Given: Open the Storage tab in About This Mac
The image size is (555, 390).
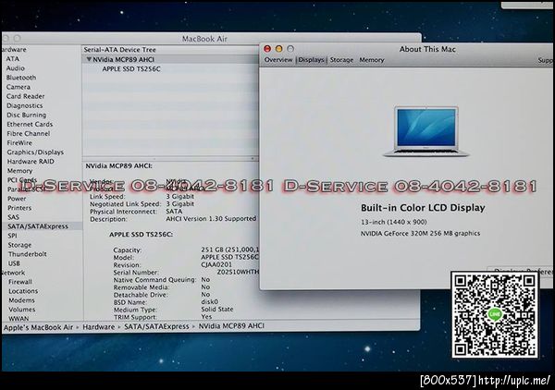Looking at the screenshot, I should click(x=341, y=60).
